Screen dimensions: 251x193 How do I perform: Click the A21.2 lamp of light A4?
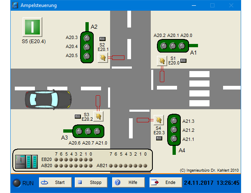(x=174, y=130)
